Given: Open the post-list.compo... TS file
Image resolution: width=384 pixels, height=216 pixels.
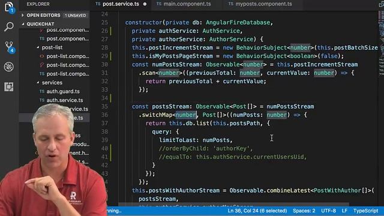Looking at the screenshot, I should click(x=68, y=74).
